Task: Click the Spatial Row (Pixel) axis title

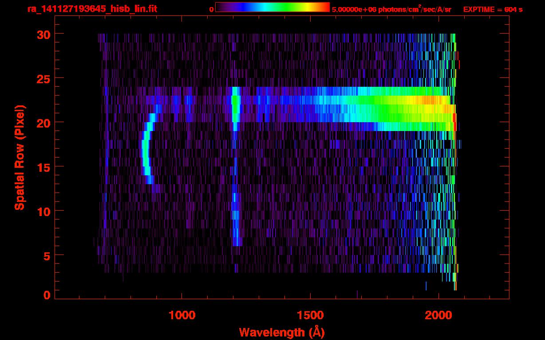Action: pos(20,157)
